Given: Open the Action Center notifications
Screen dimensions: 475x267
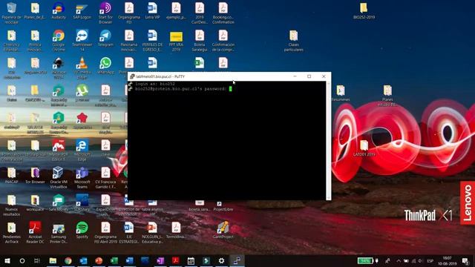Looking at the screenshot, I should [465, 261].
